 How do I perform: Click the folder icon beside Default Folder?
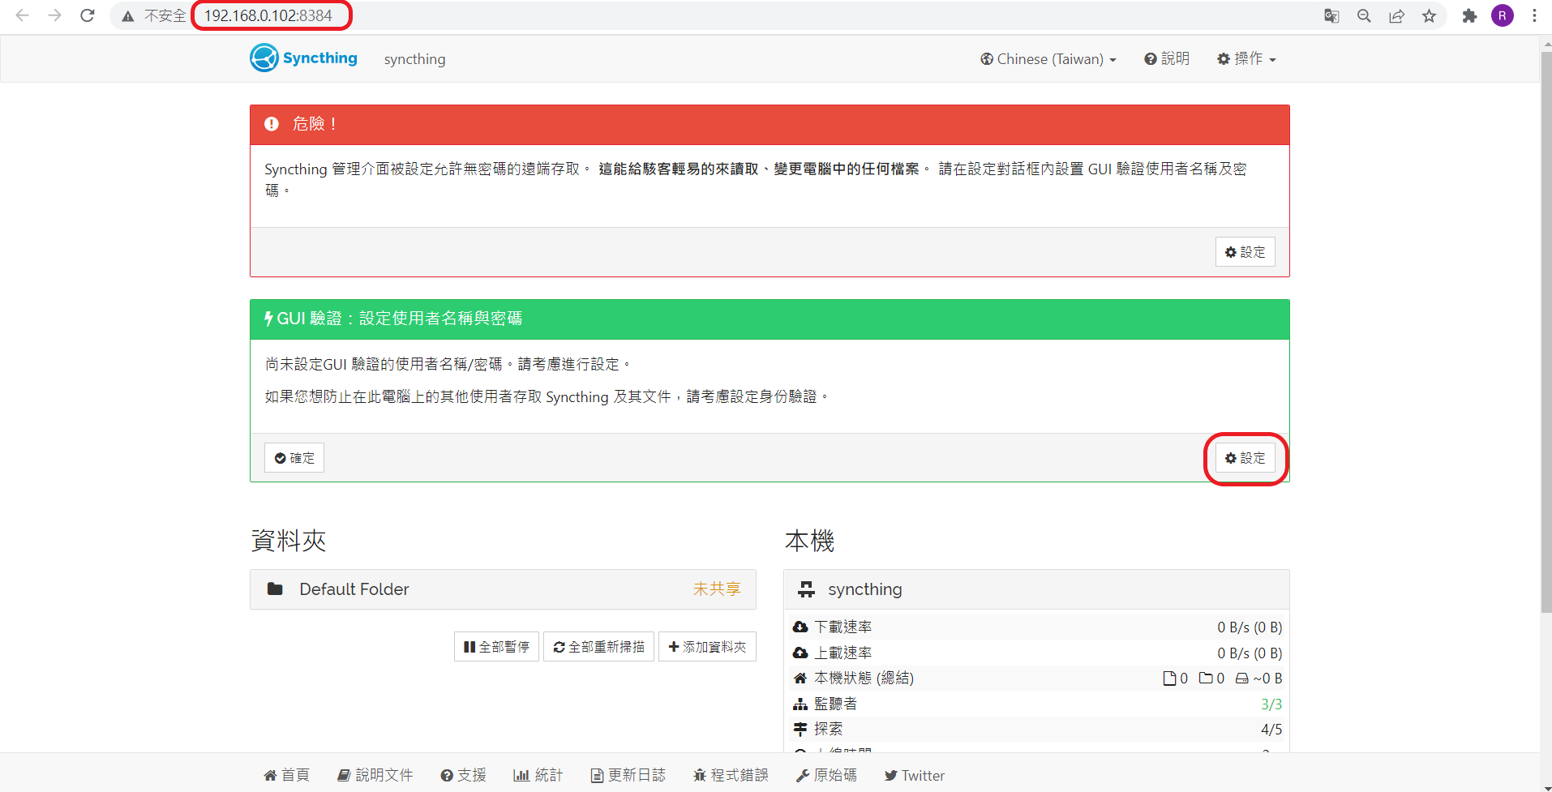275,589
